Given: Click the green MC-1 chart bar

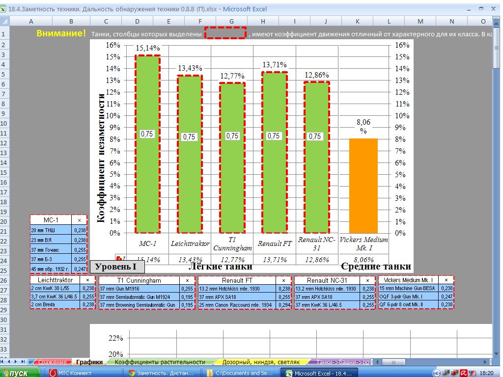Looking at the screenshot, I should coord(147,144).
